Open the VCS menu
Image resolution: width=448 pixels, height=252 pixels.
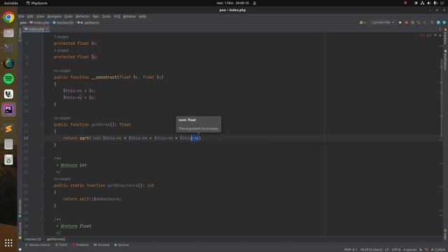pyautogui.click(x=117, y=16)
